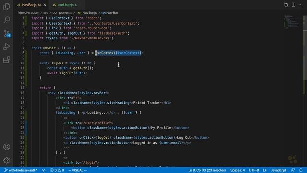Click the 'firebase/auth' import string
The image size is (307, 173).
[112, 33]
